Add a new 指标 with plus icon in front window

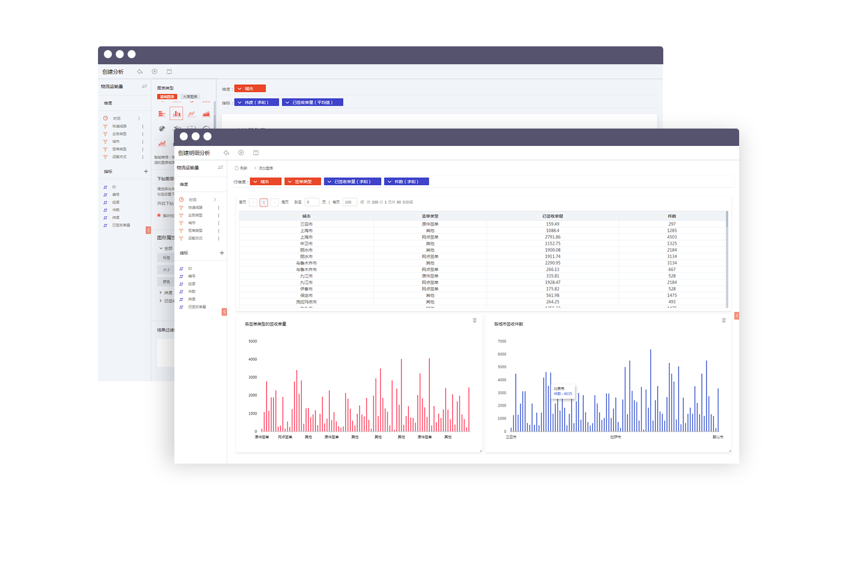pos(222,253)
